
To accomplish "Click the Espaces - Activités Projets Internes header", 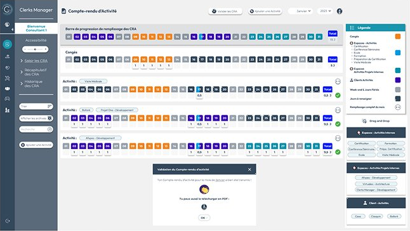I will point(376,168).
